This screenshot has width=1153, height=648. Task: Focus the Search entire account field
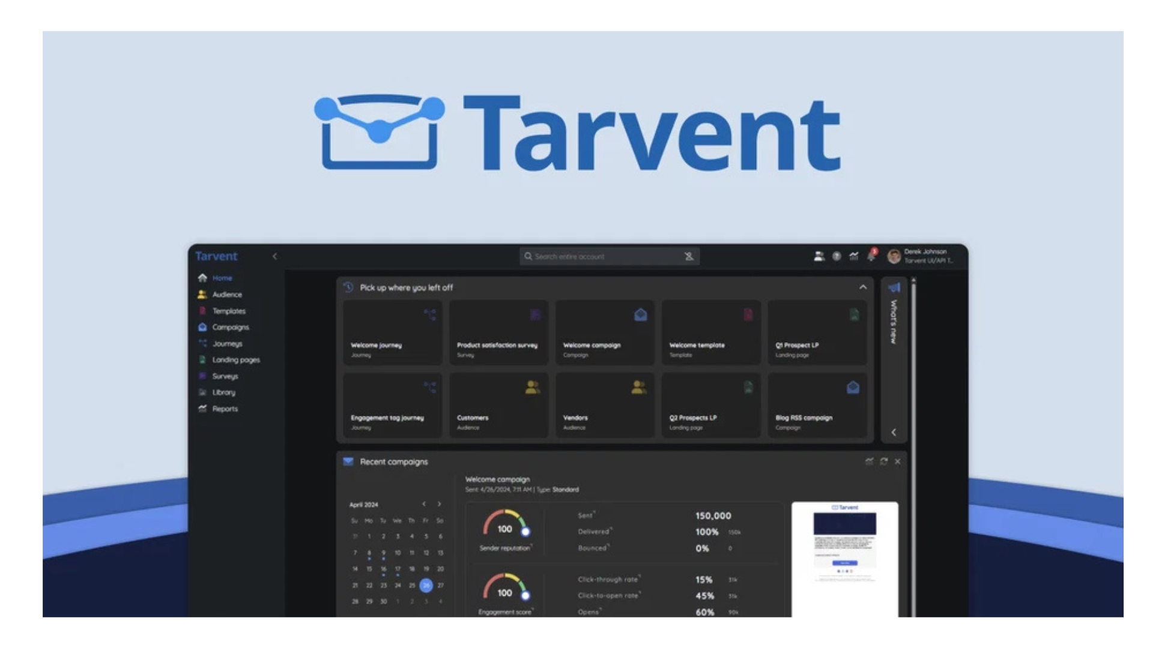pyautogui.click(x=609, y=256)
